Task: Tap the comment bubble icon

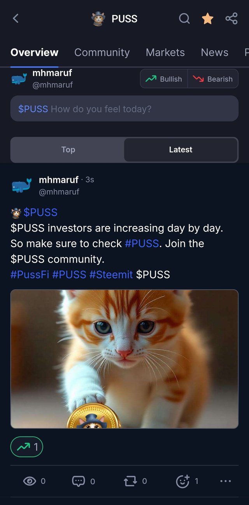Action: click(x=79, y=481)
